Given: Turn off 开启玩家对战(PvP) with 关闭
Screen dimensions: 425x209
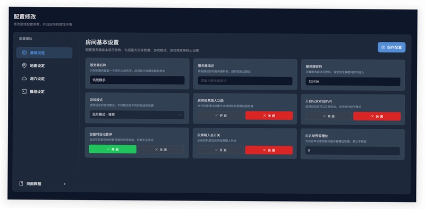Looking at the screenshot, I should [377, 116].
